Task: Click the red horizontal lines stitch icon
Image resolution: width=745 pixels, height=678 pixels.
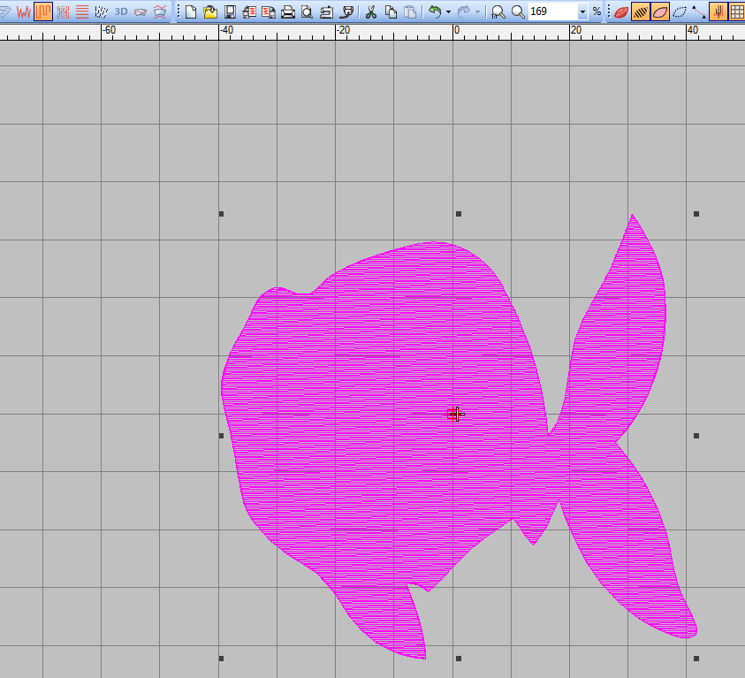Action: (82, 12)
